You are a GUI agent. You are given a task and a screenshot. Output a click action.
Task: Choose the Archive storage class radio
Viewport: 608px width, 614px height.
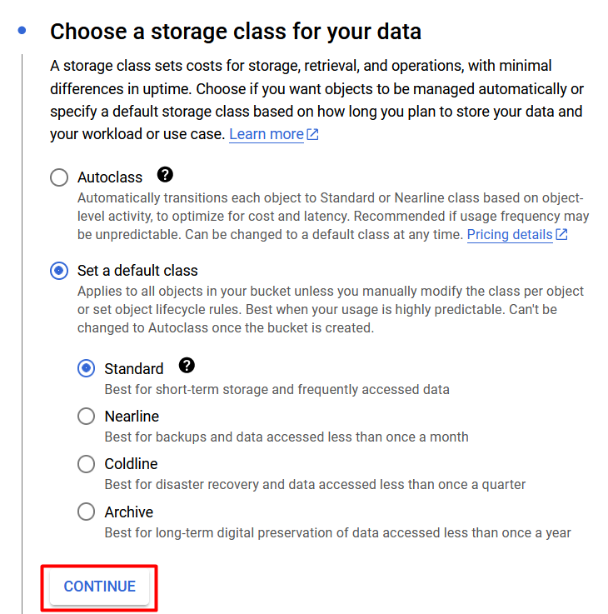[86, 512]
